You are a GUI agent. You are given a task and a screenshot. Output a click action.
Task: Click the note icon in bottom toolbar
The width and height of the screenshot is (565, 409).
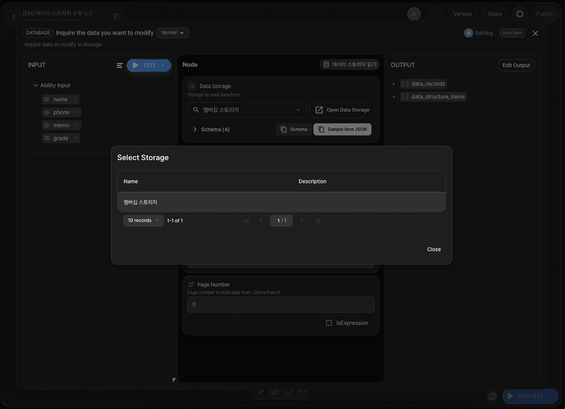tap(275, 392)
